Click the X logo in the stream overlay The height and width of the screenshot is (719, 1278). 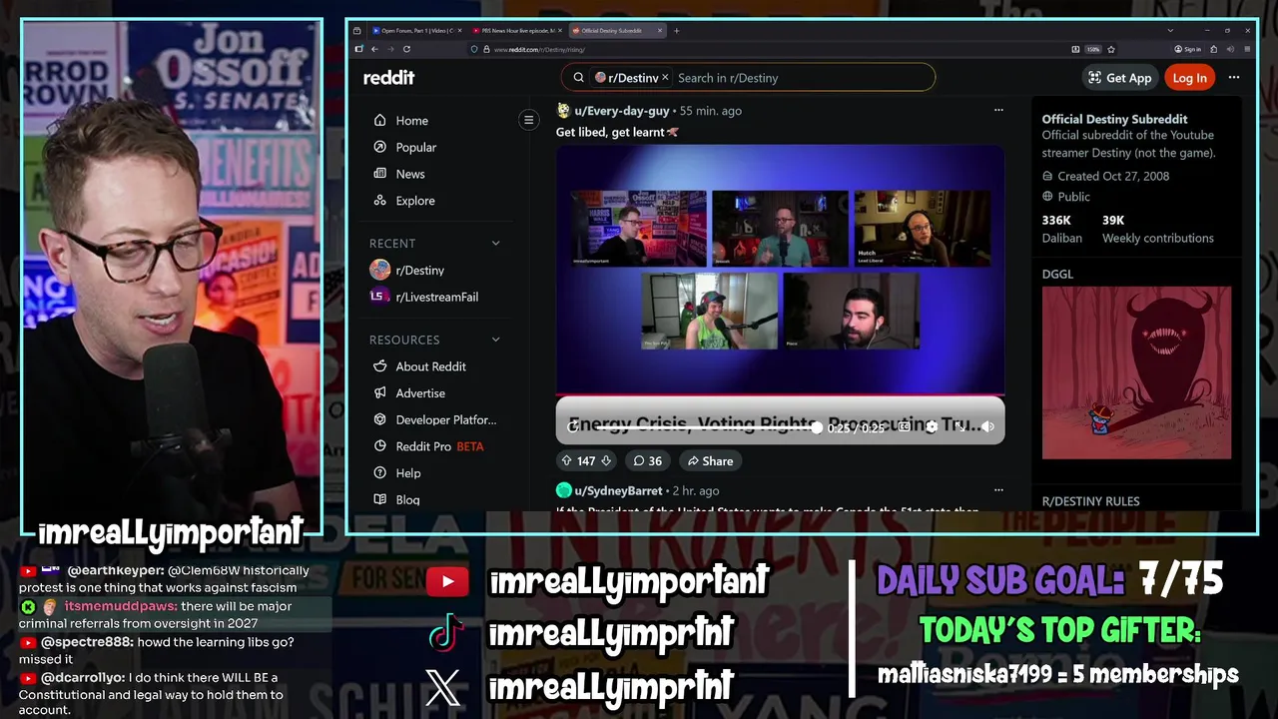tap(442, 687)
